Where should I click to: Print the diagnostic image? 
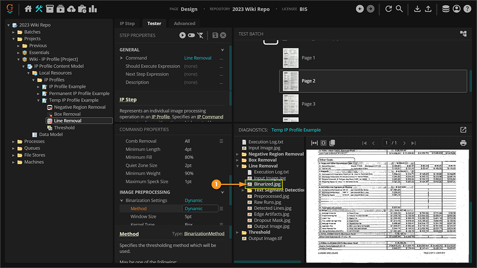(463, 143)
